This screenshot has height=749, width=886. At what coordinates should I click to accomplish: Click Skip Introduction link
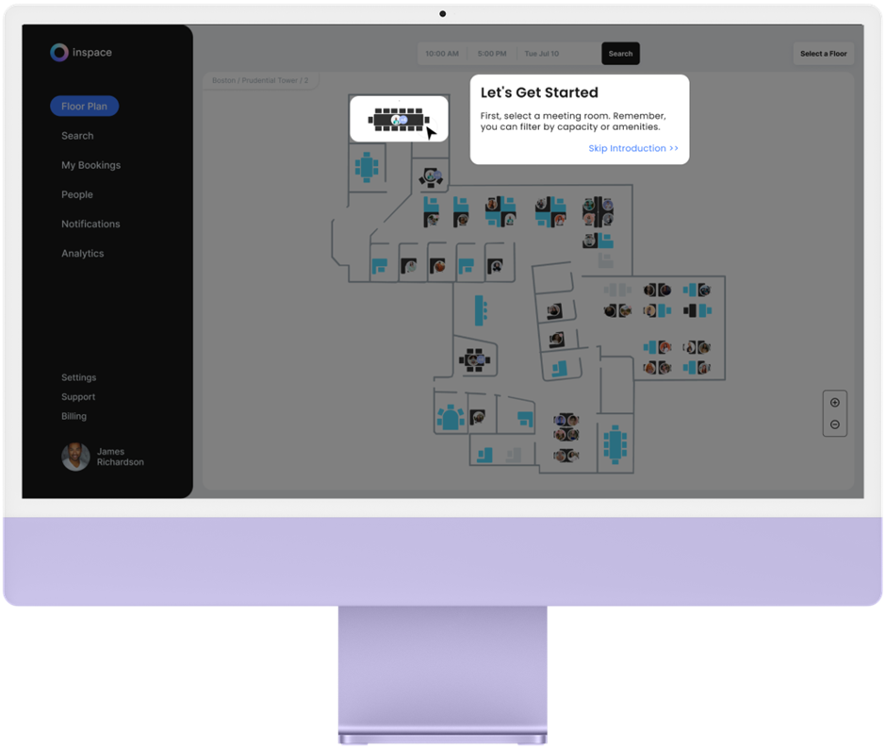click(632, 148)
